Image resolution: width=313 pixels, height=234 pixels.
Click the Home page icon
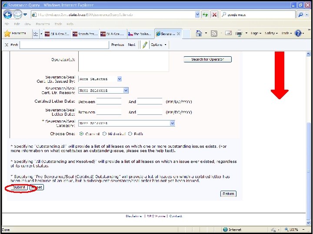pyautogui.click(x=199, y=33)
